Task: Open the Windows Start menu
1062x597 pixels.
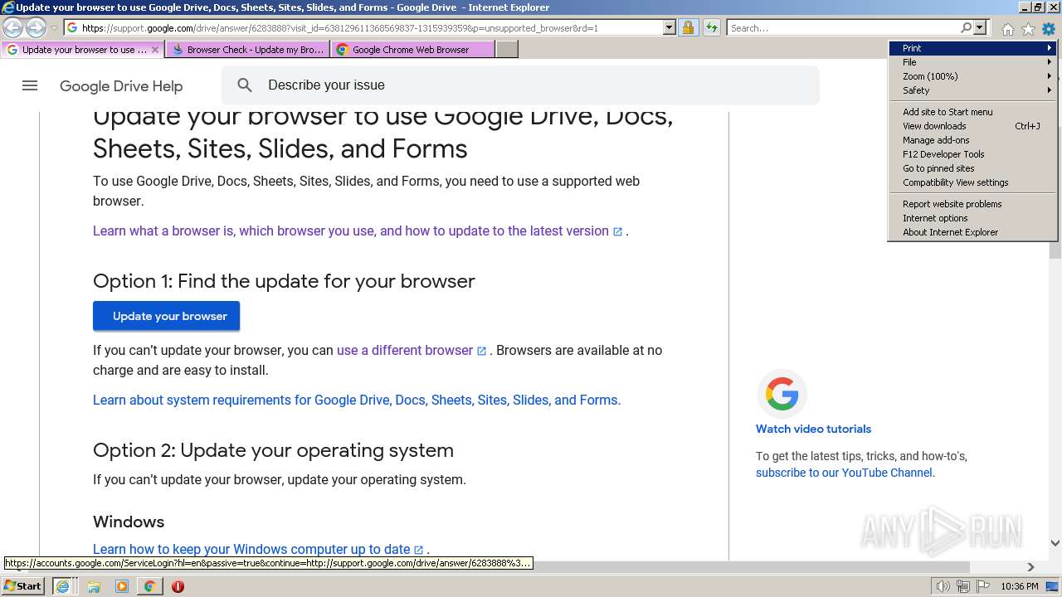Action: pyautogui.click(x=23, y=586)
